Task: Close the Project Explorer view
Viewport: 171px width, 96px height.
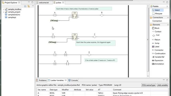Action: tap(19, 2)
